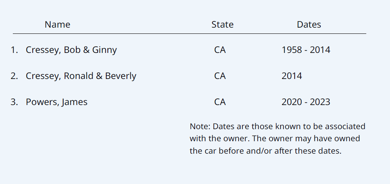Image resolution: width=390 pixels, height=184 pixels.
Task: Click row number 2 in list
Action: 14,76
